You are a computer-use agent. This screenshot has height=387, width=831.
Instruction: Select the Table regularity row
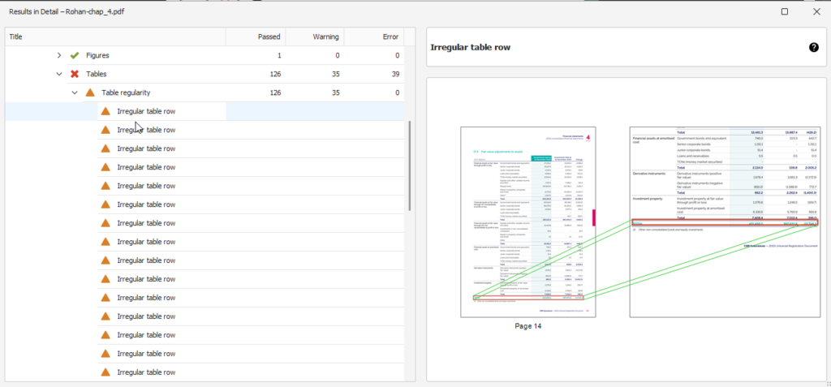click(126, 92)
